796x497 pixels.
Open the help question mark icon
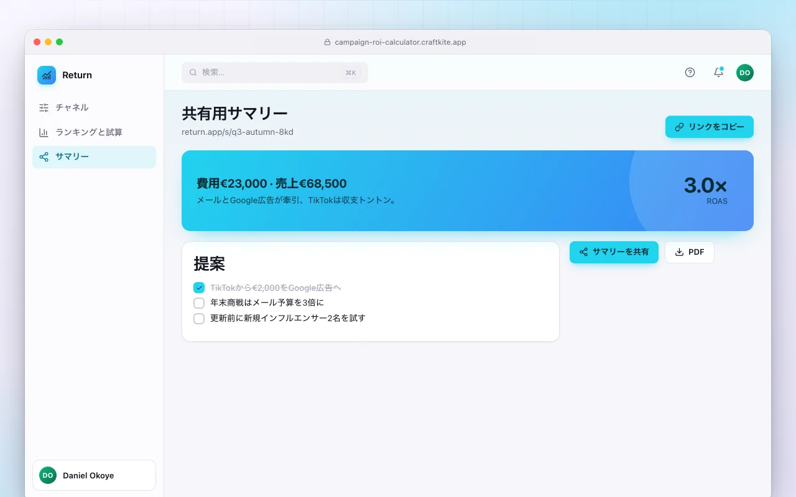(690, 73)
